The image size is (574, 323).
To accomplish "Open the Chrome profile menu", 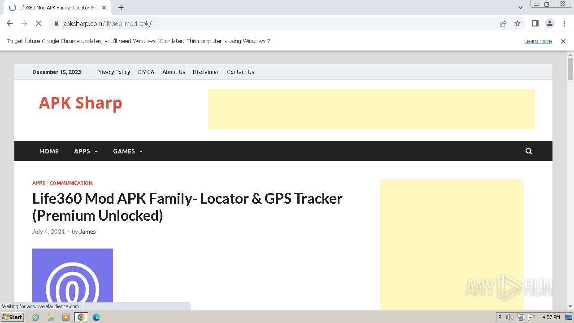I will (549, 23).
